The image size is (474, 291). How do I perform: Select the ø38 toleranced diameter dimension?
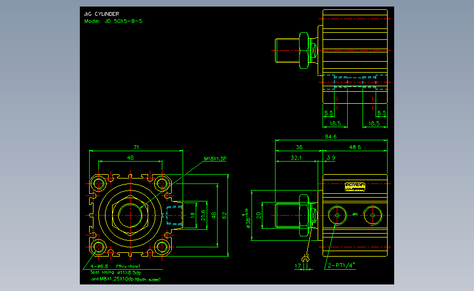247,218
